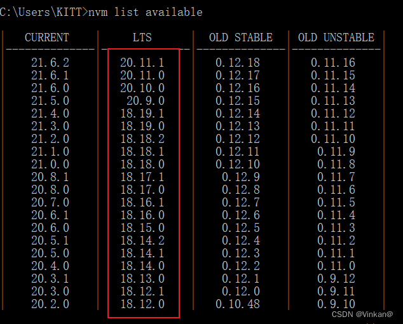Click the OLD STABLE column header
The image size is (403, 324).
pyautogui.click(x=240, y=37)
